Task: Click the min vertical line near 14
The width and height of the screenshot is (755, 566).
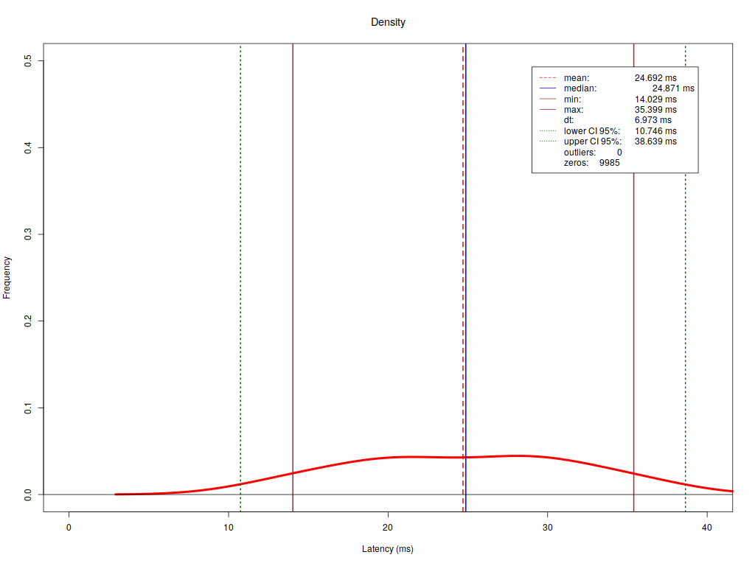Action: click(293, 277)
